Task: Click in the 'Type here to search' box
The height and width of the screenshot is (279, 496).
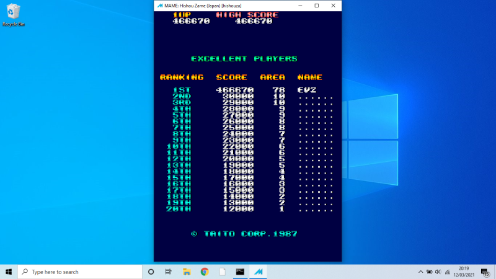Action: (80, 272)
